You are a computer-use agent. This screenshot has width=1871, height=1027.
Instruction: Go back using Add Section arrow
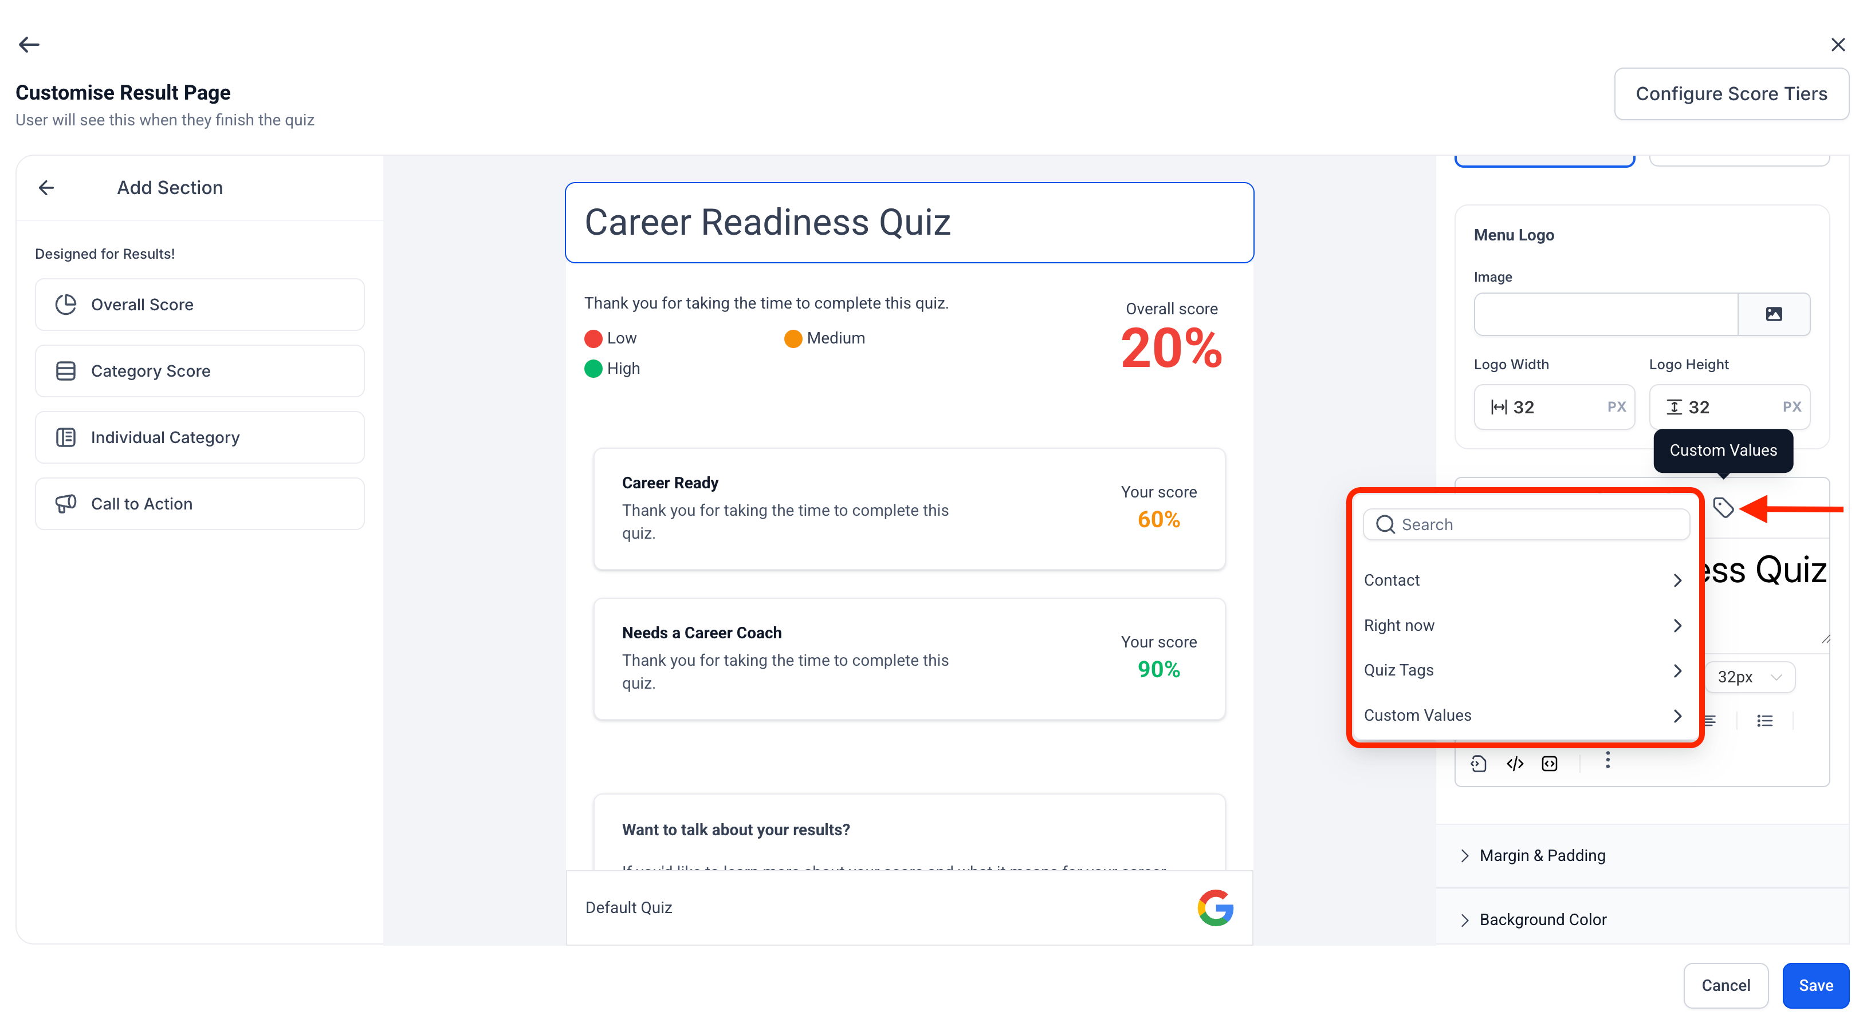[46, 188]
